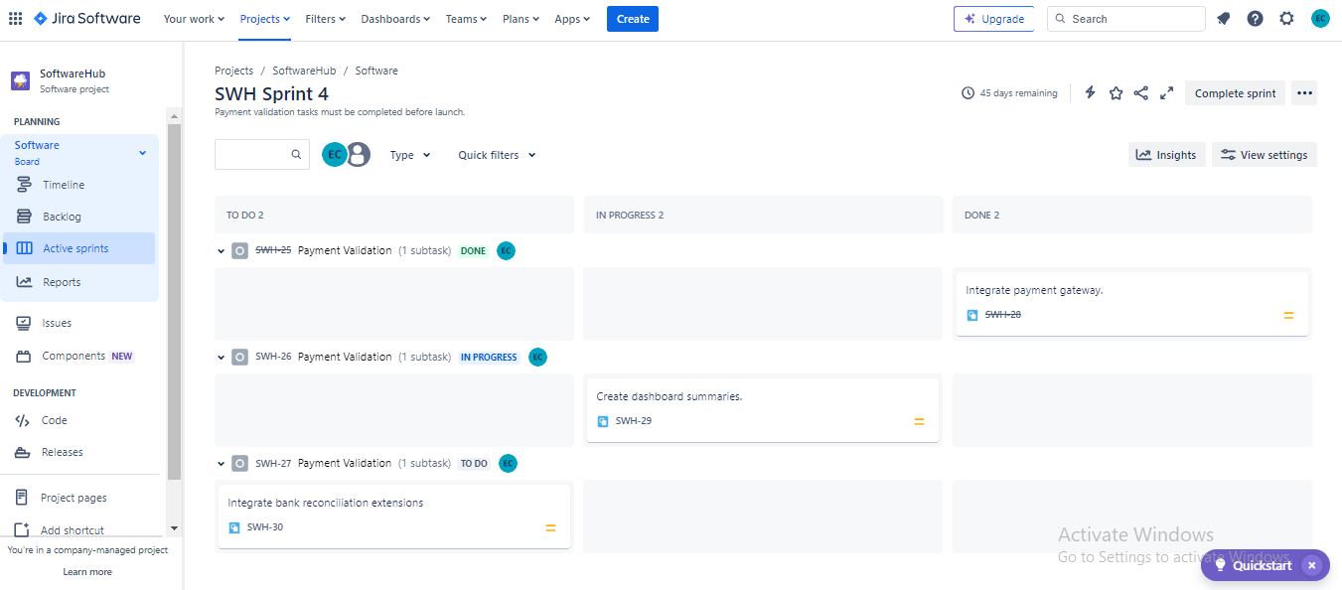Filter by unassigned avatar icon

tap(358, 154)
